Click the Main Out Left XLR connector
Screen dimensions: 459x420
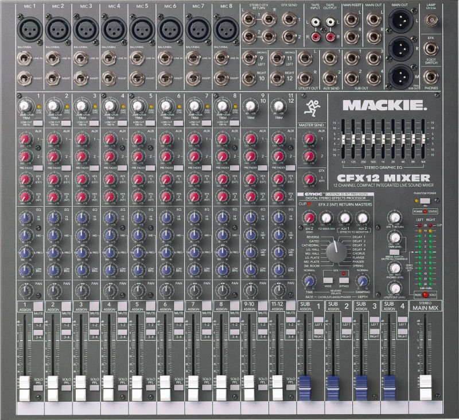(x=400, y=21)
